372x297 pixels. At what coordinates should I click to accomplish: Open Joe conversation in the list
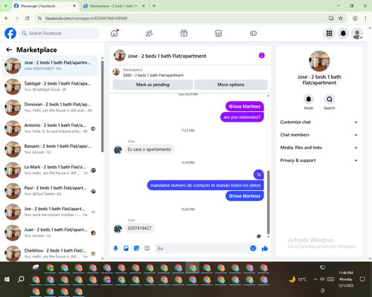(x=50, y=212)
